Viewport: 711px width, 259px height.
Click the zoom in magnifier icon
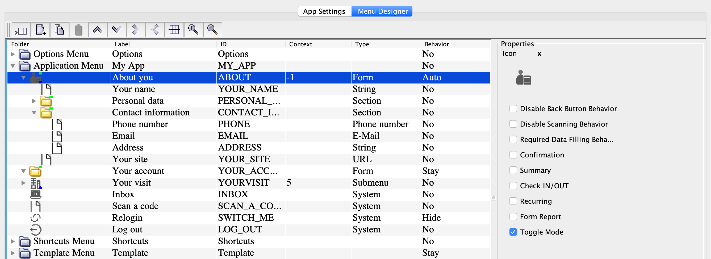point(193,30)
